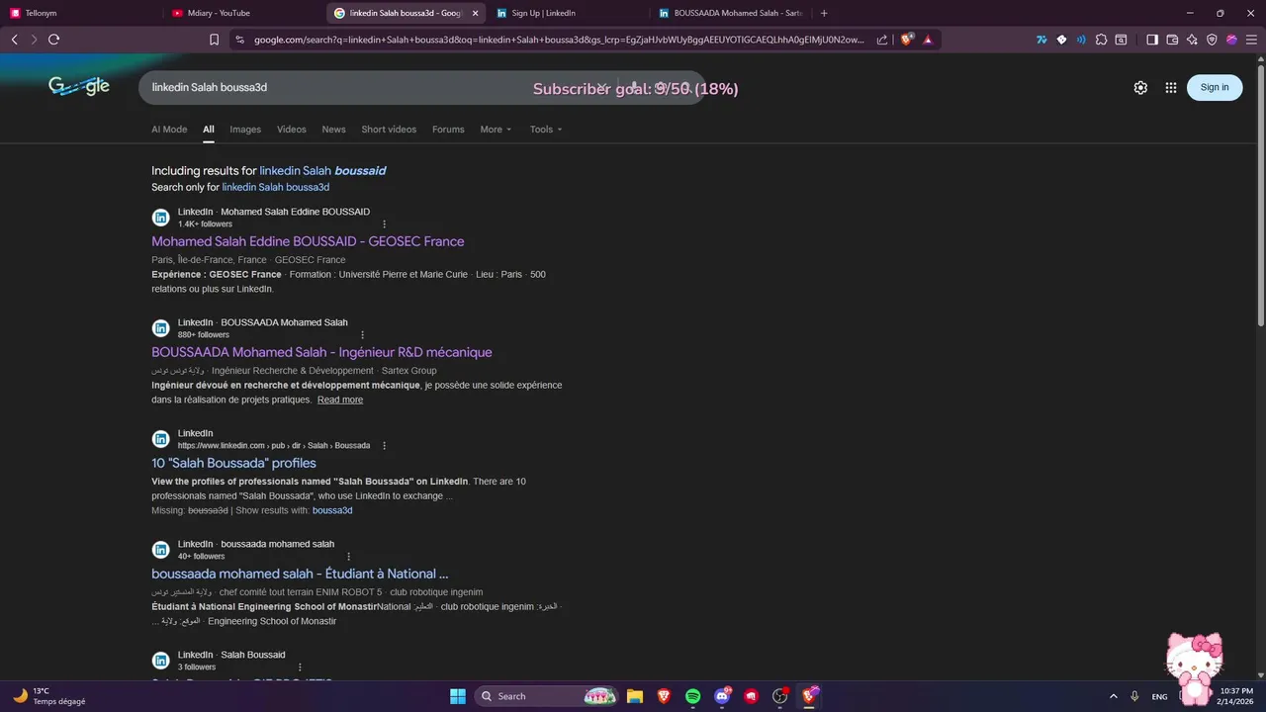1266x712 pixels.
Task: Click the browser address bar URL
Action: (x=559, y=40)
